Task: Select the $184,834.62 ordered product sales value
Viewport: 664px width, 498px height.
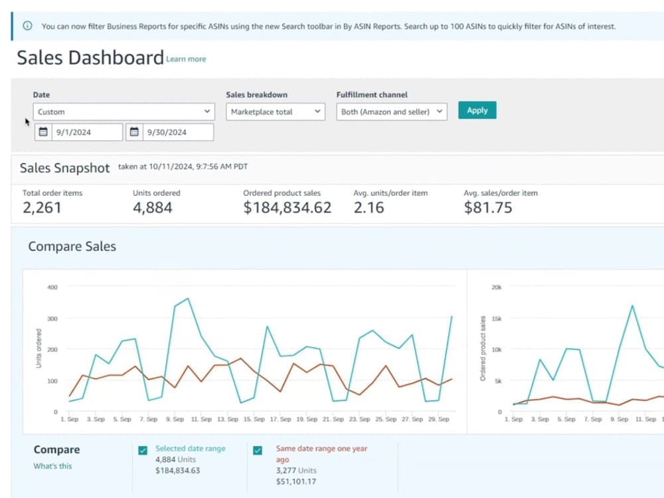Action: pyautogui.click(x=287, y=208)
